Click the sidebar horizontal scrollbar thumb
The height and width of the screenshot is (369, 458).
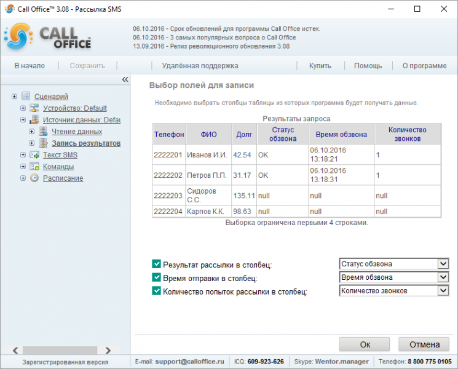(x=60, y=351)
